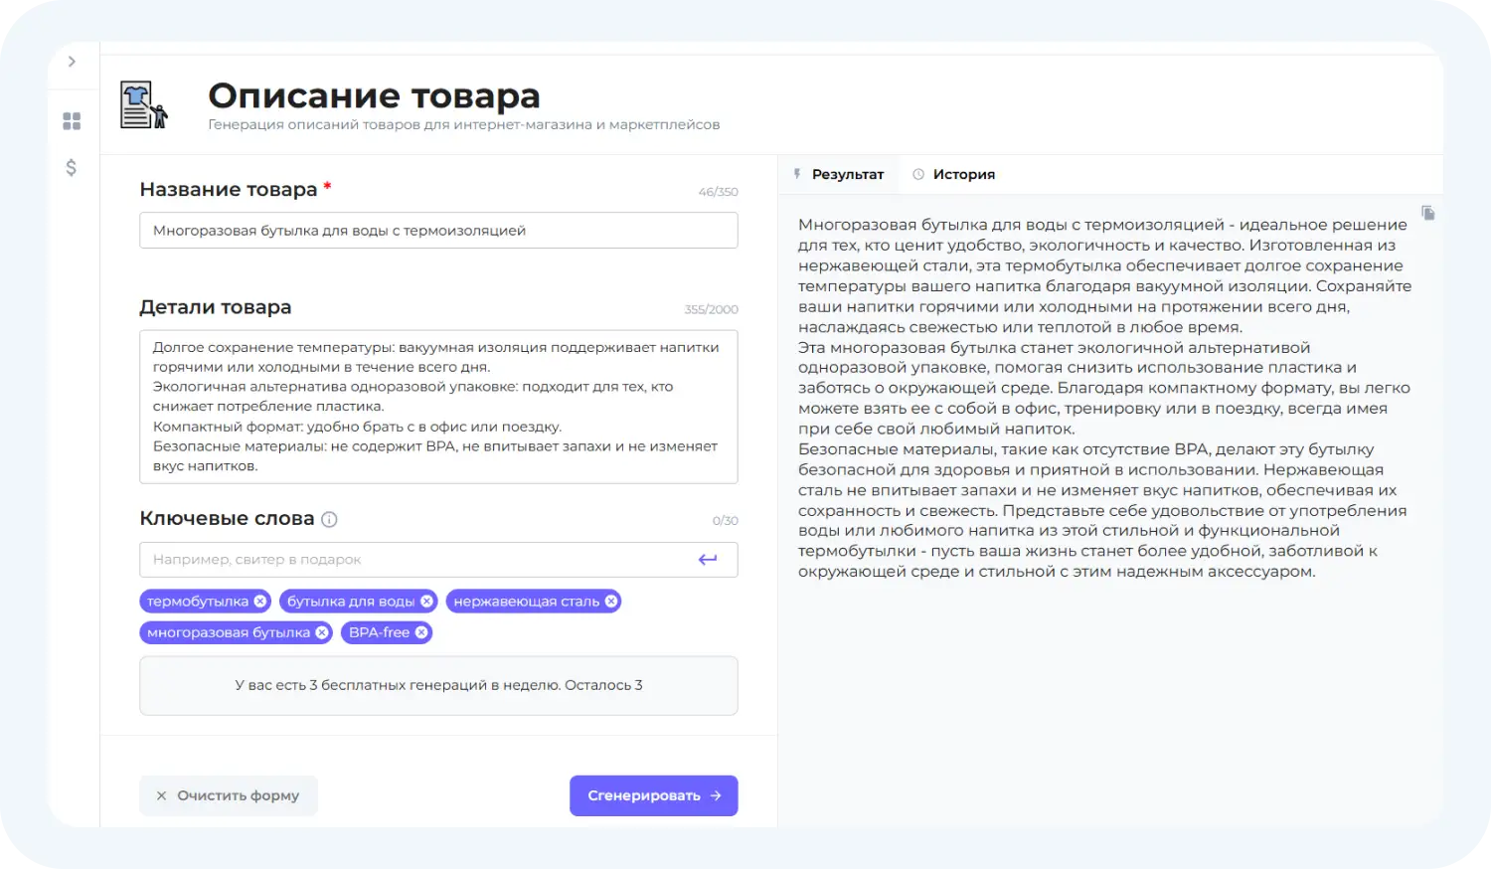Remove the многоразовая бутылка keyword tag
The image size is (1491, 869).
point(322,632)
